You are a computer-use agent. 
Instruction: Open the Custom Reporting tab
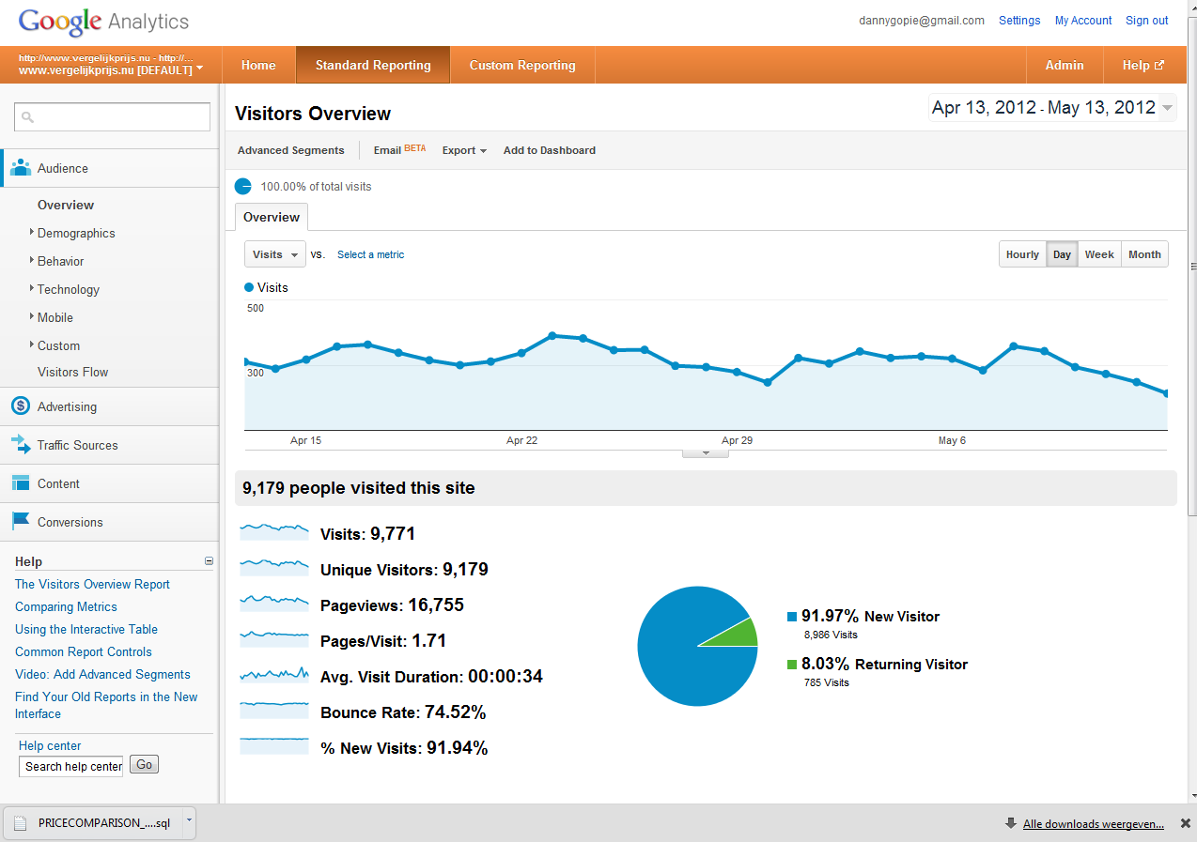point(522,65)
